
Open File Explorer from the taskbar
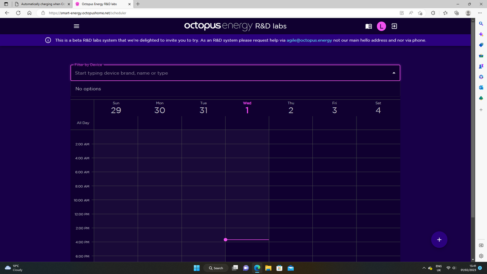point(268,268)
